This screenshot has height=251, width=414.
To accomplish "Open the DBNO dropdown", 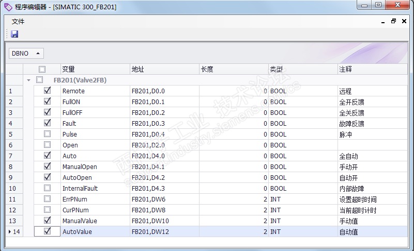I will click(x=26, y=54).
